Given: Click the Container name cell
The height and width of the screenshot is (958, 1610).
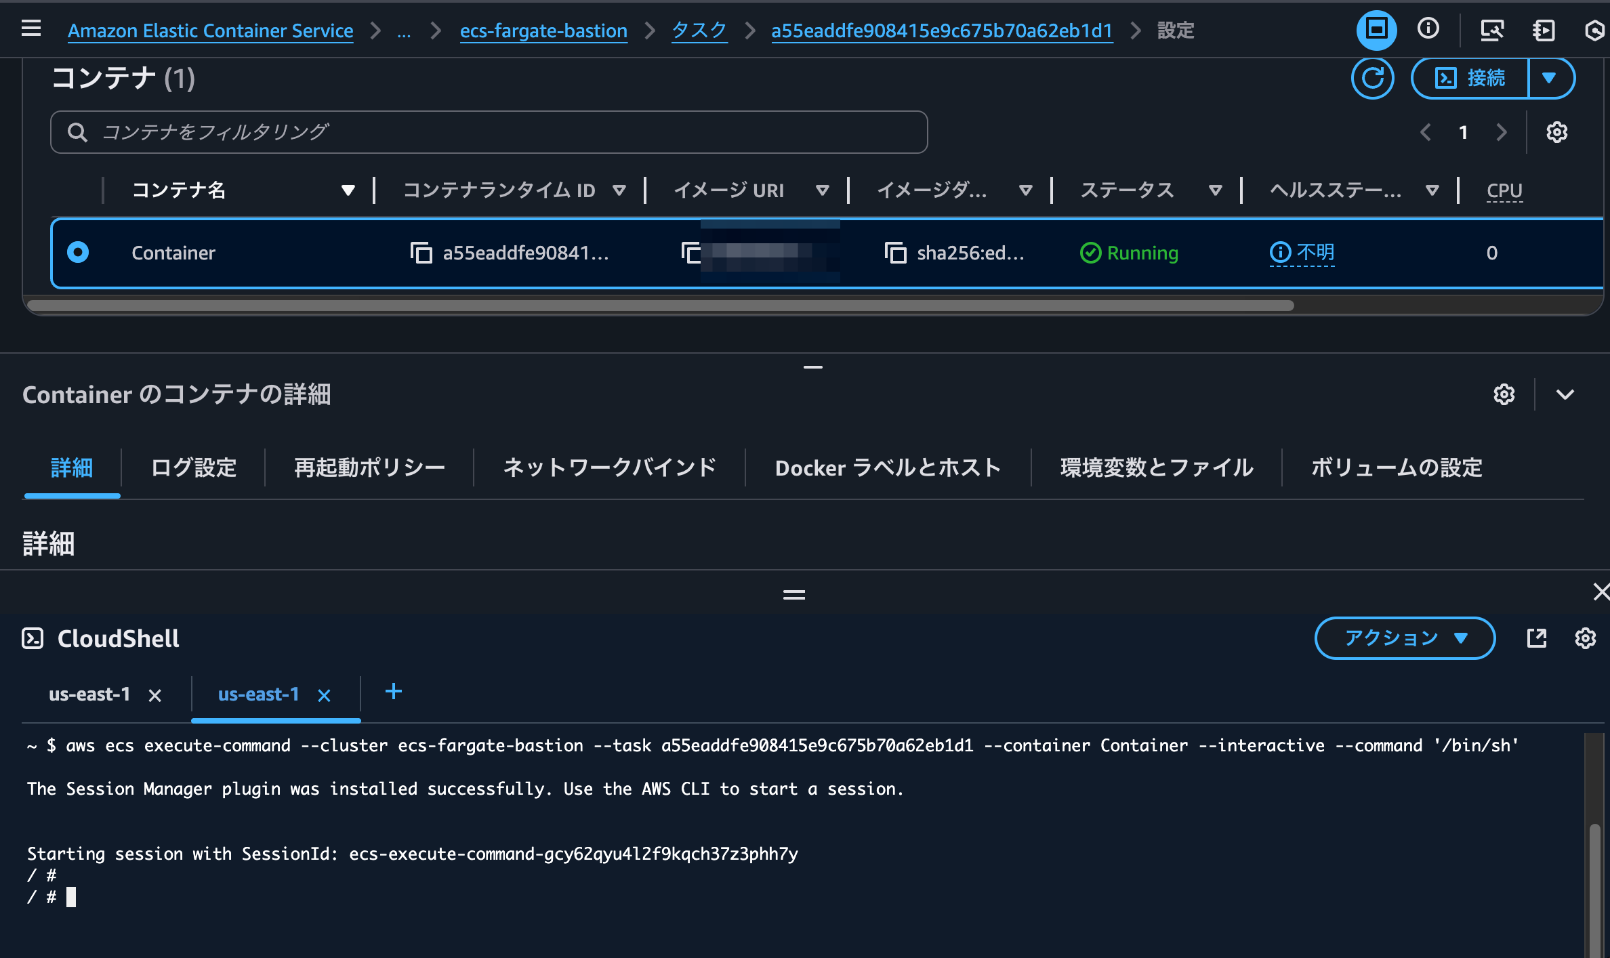Looking at the screenshot, I should point(173,253).
